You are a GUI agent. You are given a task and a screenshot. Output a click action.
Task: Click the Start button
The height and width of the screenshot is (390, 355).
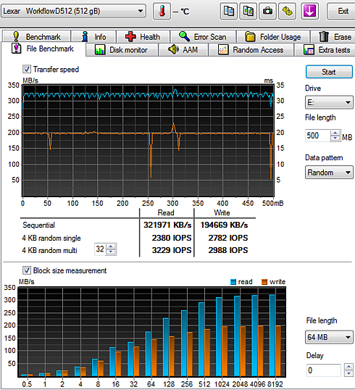pos(329,72)
